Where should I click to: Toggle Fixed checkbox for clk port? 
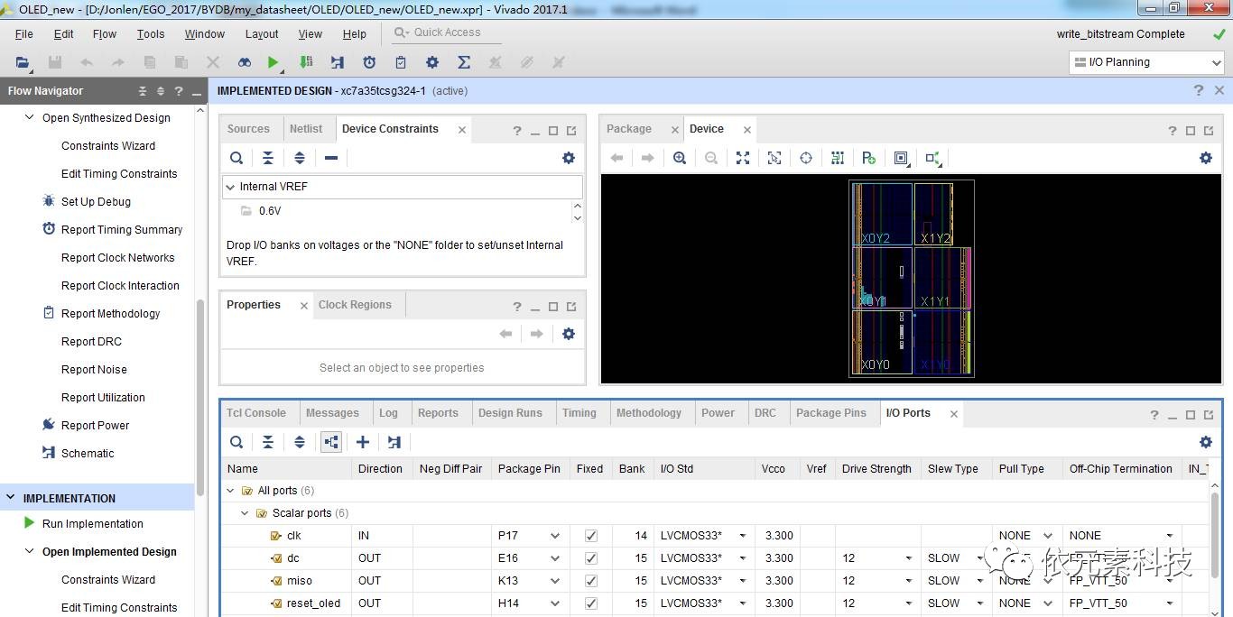click(x=590, y=536)
